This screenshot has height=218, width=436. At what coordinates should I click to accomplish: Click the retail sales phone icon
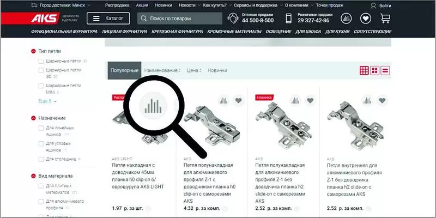(x=289, y=19)
